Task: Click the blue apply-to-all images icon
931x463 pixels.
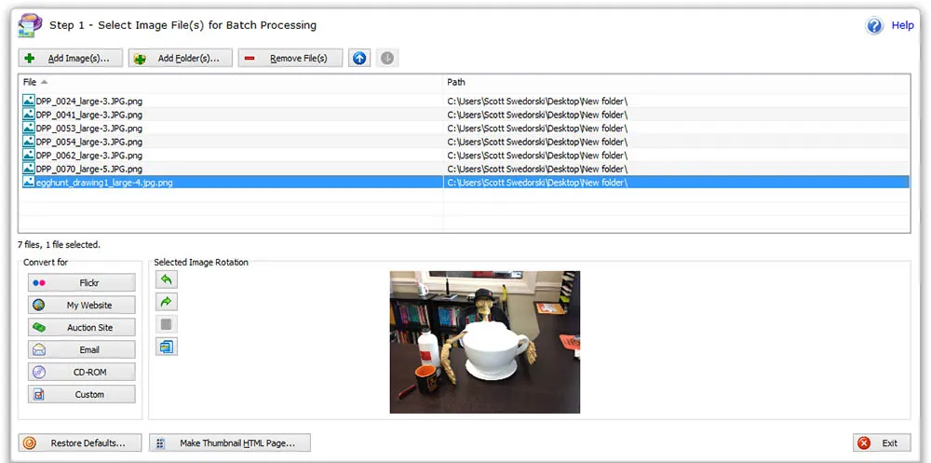Action: [167, 347]
